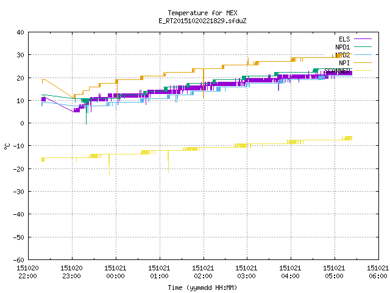Click the SCANNER legend label
This screenshot has width=390, height=293.
point(337,71)
